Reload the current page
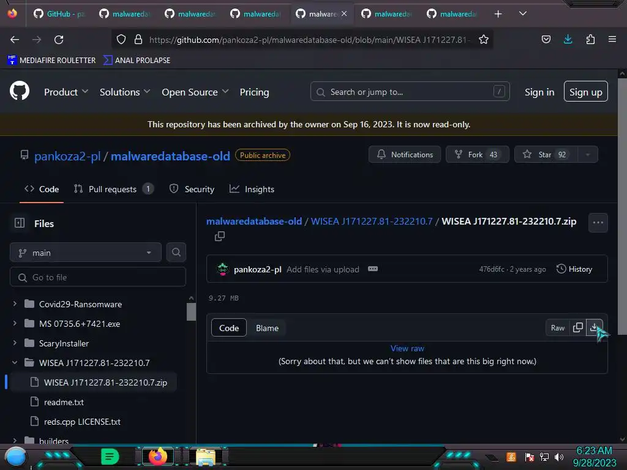Screen dimensions: 627x470 pyautogui.click(x=59, y=40)
